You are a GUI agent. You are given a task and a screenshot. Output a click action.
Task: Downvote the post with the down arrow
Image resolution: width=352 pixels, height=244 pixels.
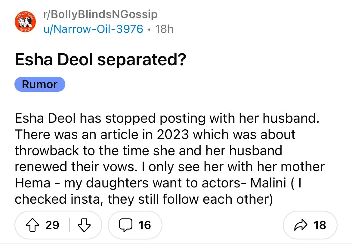point(85,225)
